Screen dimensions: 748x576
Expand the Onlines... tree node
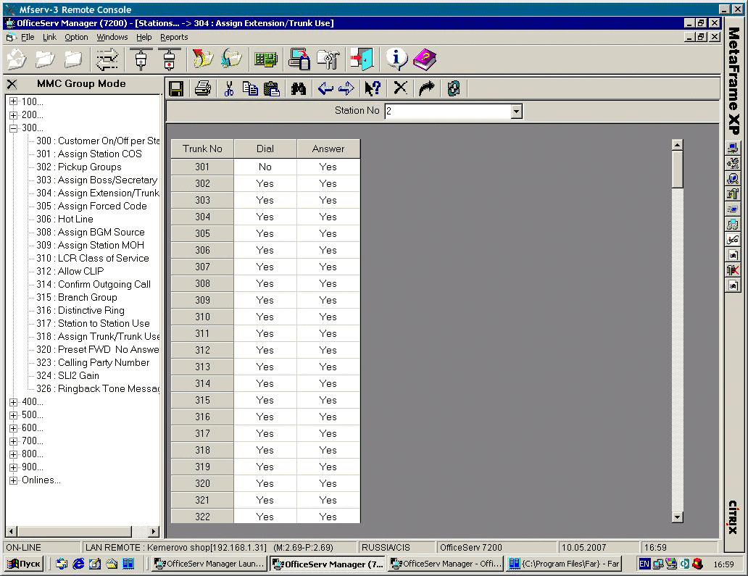point(13,480)
